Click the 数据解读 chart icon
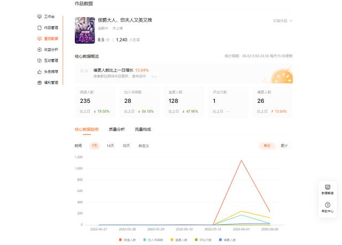342x245 pixels. [x=328, y=189]
